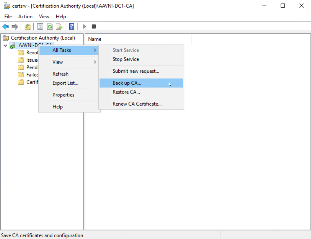
Task: Click the Name column header
Action: pos(95,39)
